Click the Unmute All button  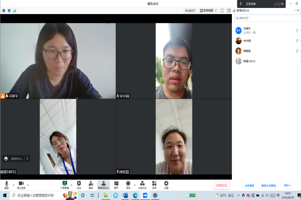pyautogui.click(x=268, y=185)
